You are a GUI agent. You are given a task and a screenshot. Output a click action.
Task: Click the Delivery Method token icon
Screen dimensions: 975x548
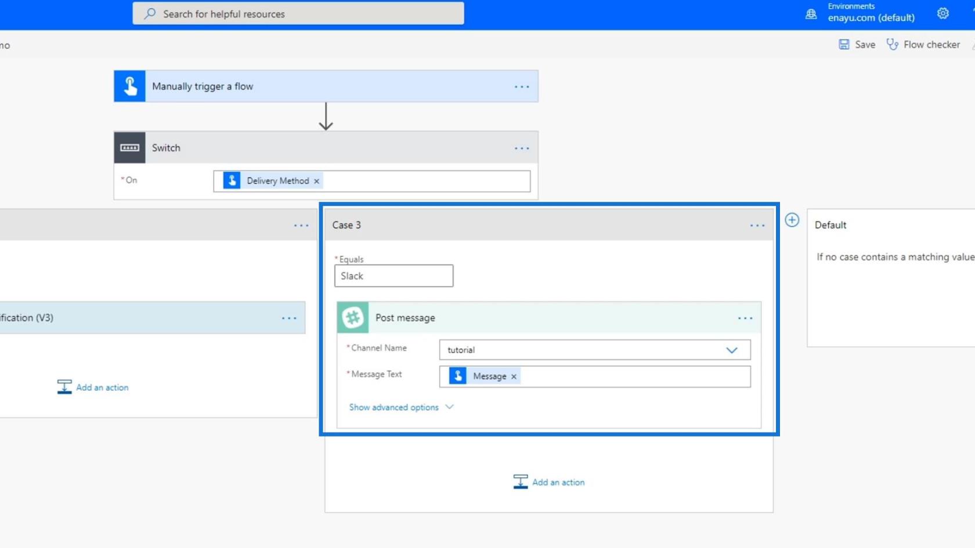pyautogui.click(x=232, y=180)
